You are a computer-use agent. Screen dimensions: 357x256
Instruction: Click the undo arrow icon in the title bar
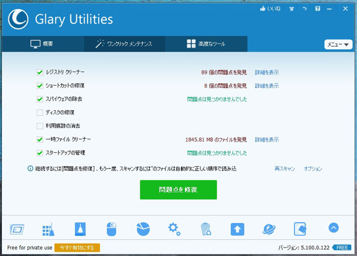305,9
